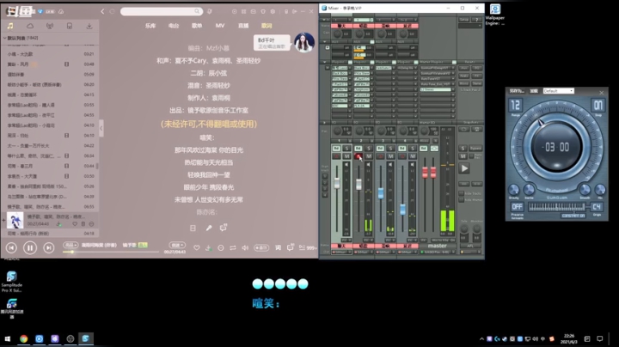Image resolution: width=619 pixels, height=347 pixels.
Task: Open track 1 output routing dropdown
Action: tap(349, 252)
